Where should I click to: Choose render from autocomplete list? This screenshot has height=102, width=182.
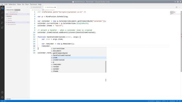[78, 67]
